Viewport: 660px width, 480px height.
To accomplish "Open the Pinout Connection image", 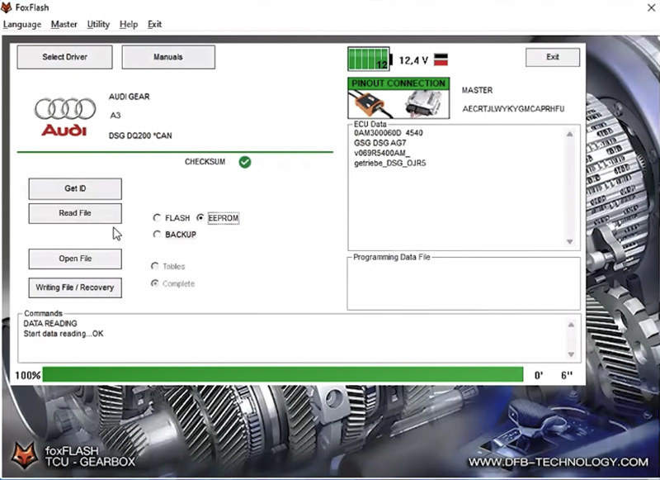I will (398, 97).
